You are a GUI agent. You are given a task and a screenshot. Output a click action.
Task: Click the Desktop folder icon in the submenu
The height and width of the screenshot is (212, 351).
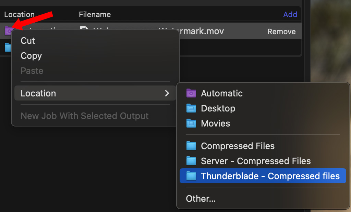coord(191,108)
